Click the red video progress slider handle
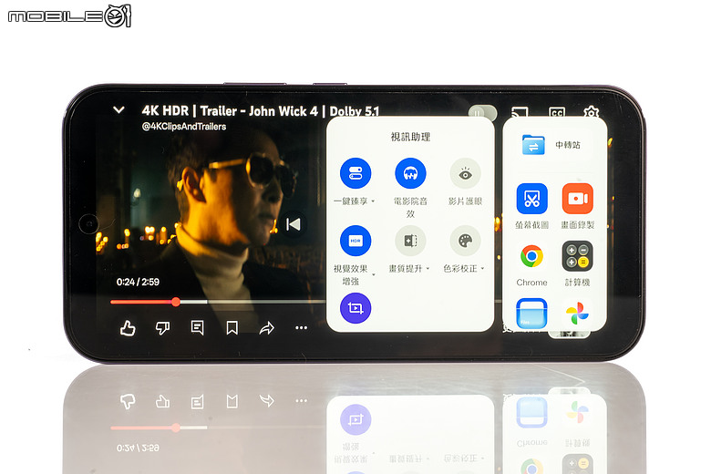Screen dimensions: 711x474 point(176,302)
